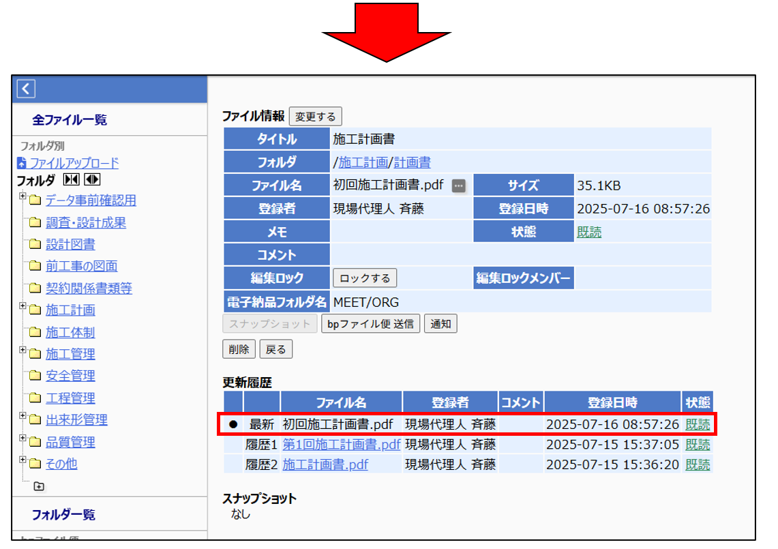Screen dimensions: 778x549
Task: Click the folder icon for 設計図書
Action: [x=35, y=245]
